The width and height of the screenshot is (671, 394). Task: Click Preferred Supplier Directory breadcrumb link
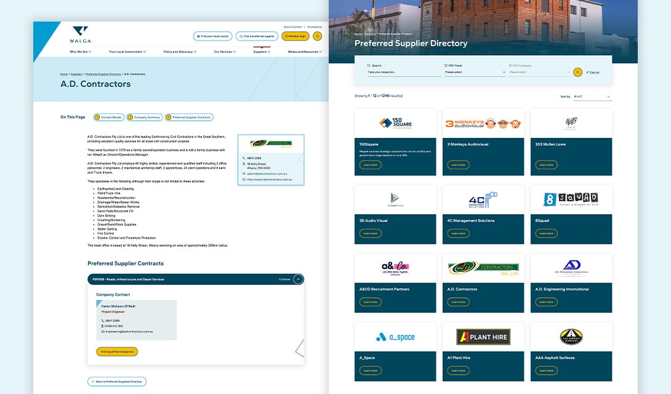(103, 74)
